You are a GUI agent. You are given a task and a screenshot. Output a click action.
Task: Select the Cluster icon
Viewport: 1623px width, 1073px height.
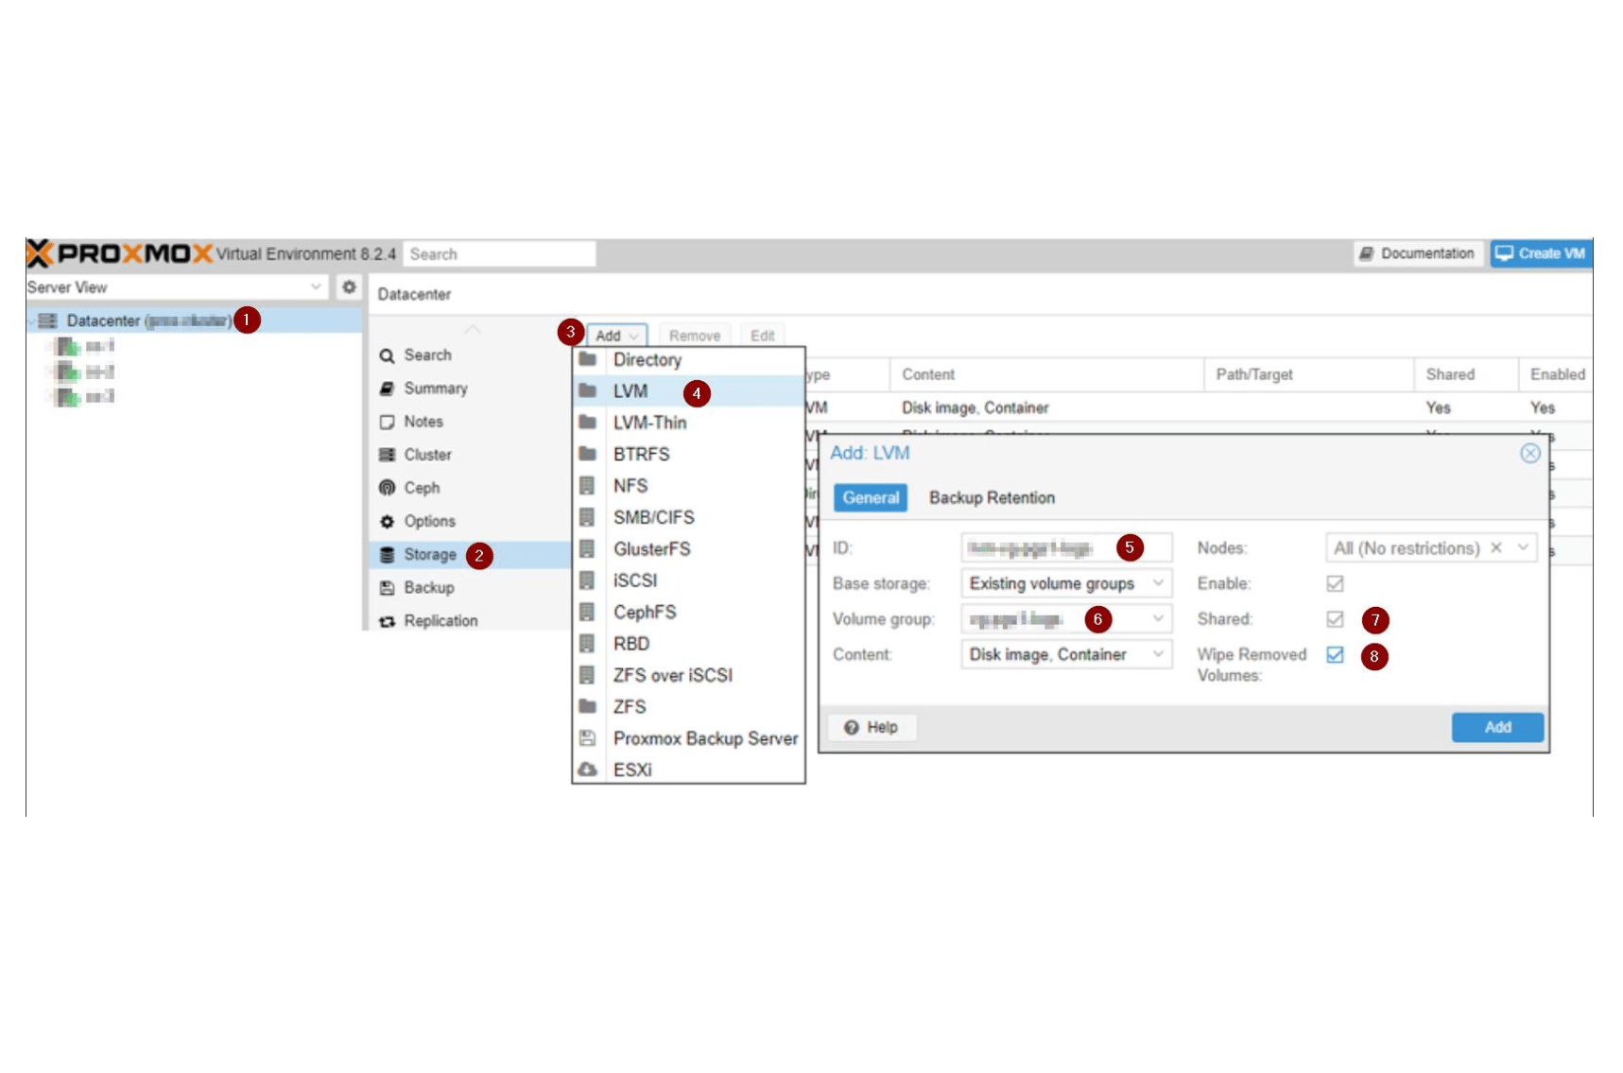tap(387, 455)
